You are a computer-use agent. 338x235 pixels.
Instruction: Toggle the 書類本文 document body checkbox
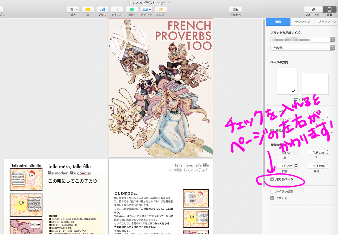coord(272,131)
